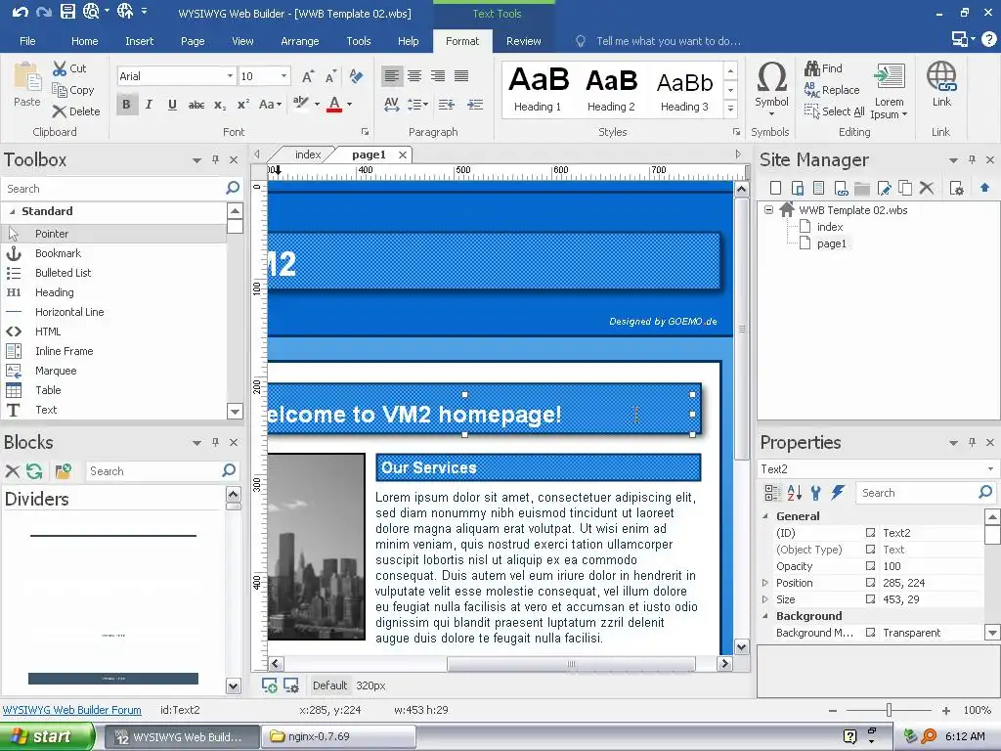Apply the Heading 2 style
This screenshot has width=1001, height=751.
pyautogui.click(x=611, y=89)
